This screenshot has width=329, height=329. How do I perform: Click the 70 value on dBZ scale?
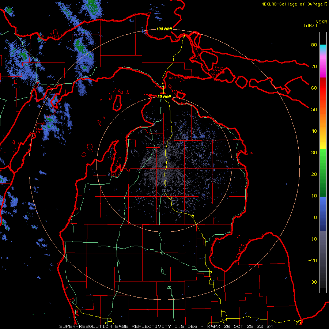click(x=314, y=66)
